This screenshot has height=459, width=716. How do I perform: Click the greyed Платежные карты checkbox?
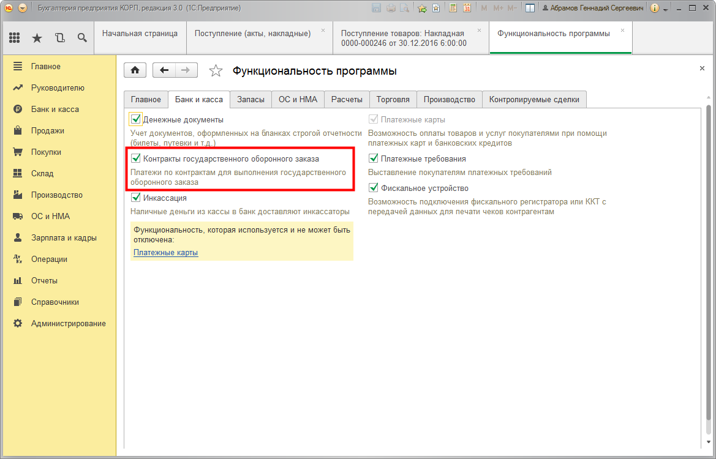tap(374, 119)
